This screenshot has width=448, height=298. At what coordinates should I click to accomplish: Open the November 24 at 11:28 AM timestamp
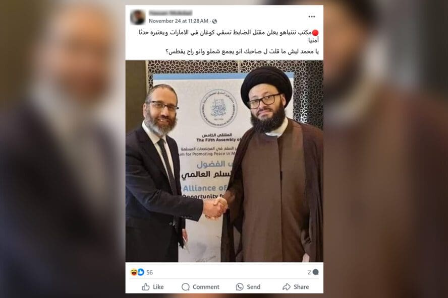(x=178, y=21)
